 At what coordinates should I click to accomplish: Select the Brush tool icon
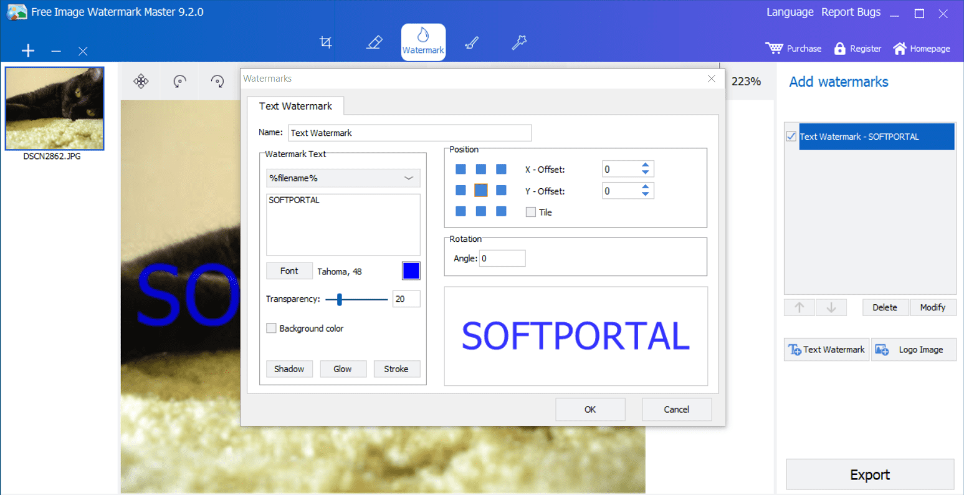[x=472, y=42]
